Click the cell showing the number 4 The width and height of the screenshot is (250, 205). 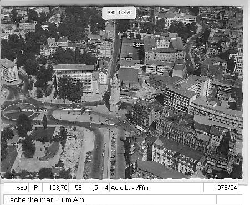[x=104, y=188]
